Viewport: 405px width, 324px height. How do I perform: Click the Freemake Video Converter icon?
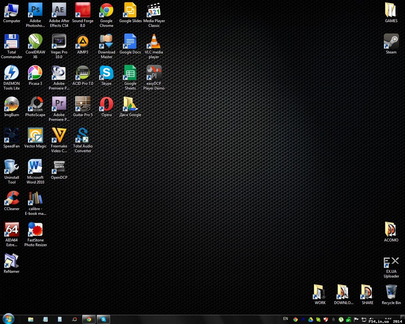pos(59,136)
